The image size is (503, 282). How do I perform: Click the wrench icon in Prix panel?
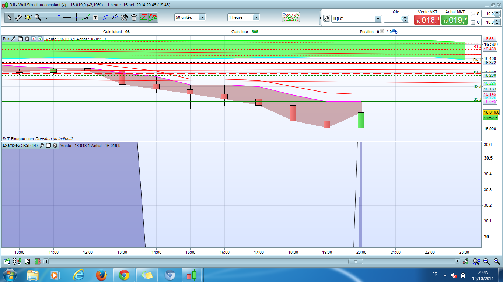[14, 39]
